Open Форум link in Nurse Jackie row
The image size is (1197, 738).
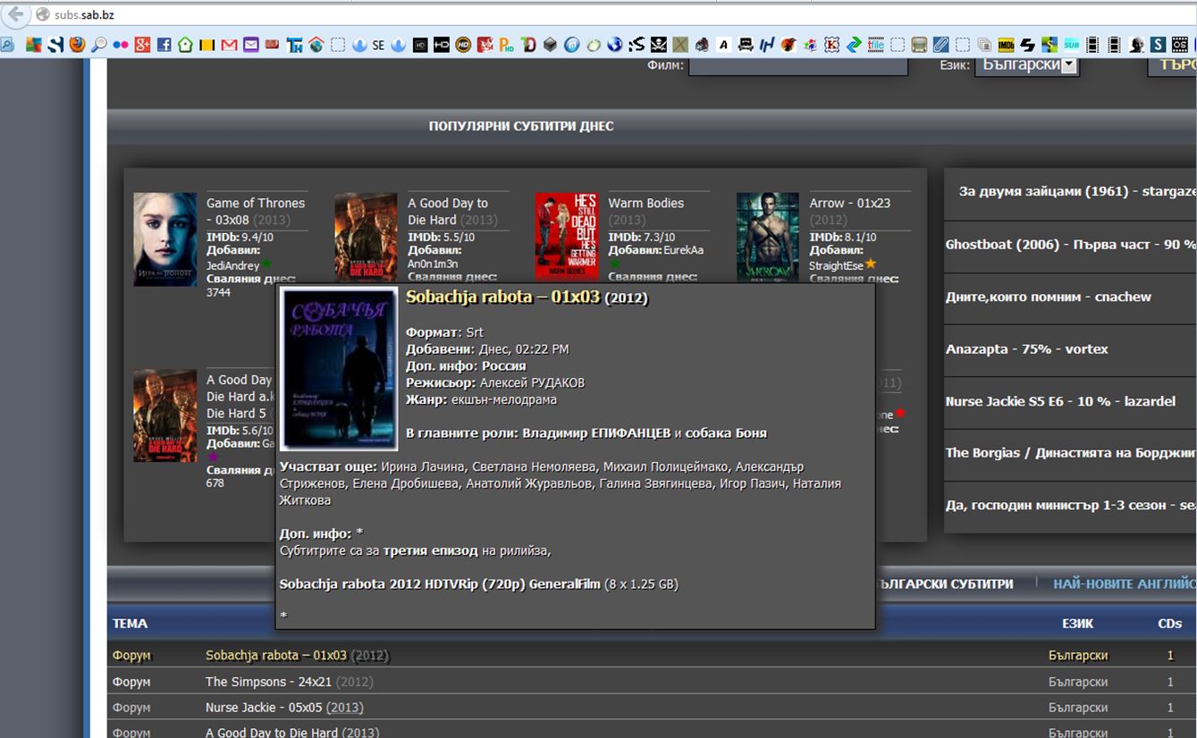(131, 708)
